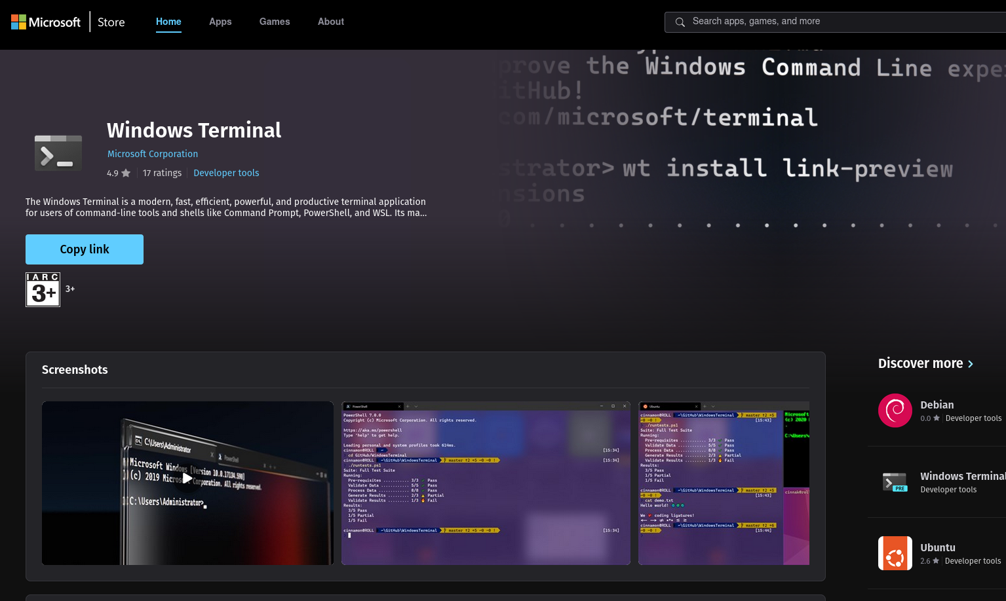
Task: Click the Windows Terminal app icon
Action: [x=58, y=153]
